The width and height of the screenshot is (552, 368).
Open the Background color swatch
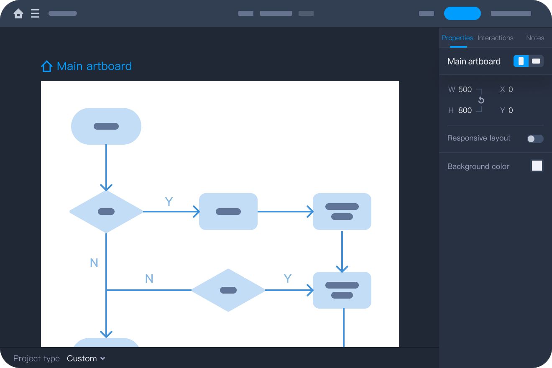(537, 166)
